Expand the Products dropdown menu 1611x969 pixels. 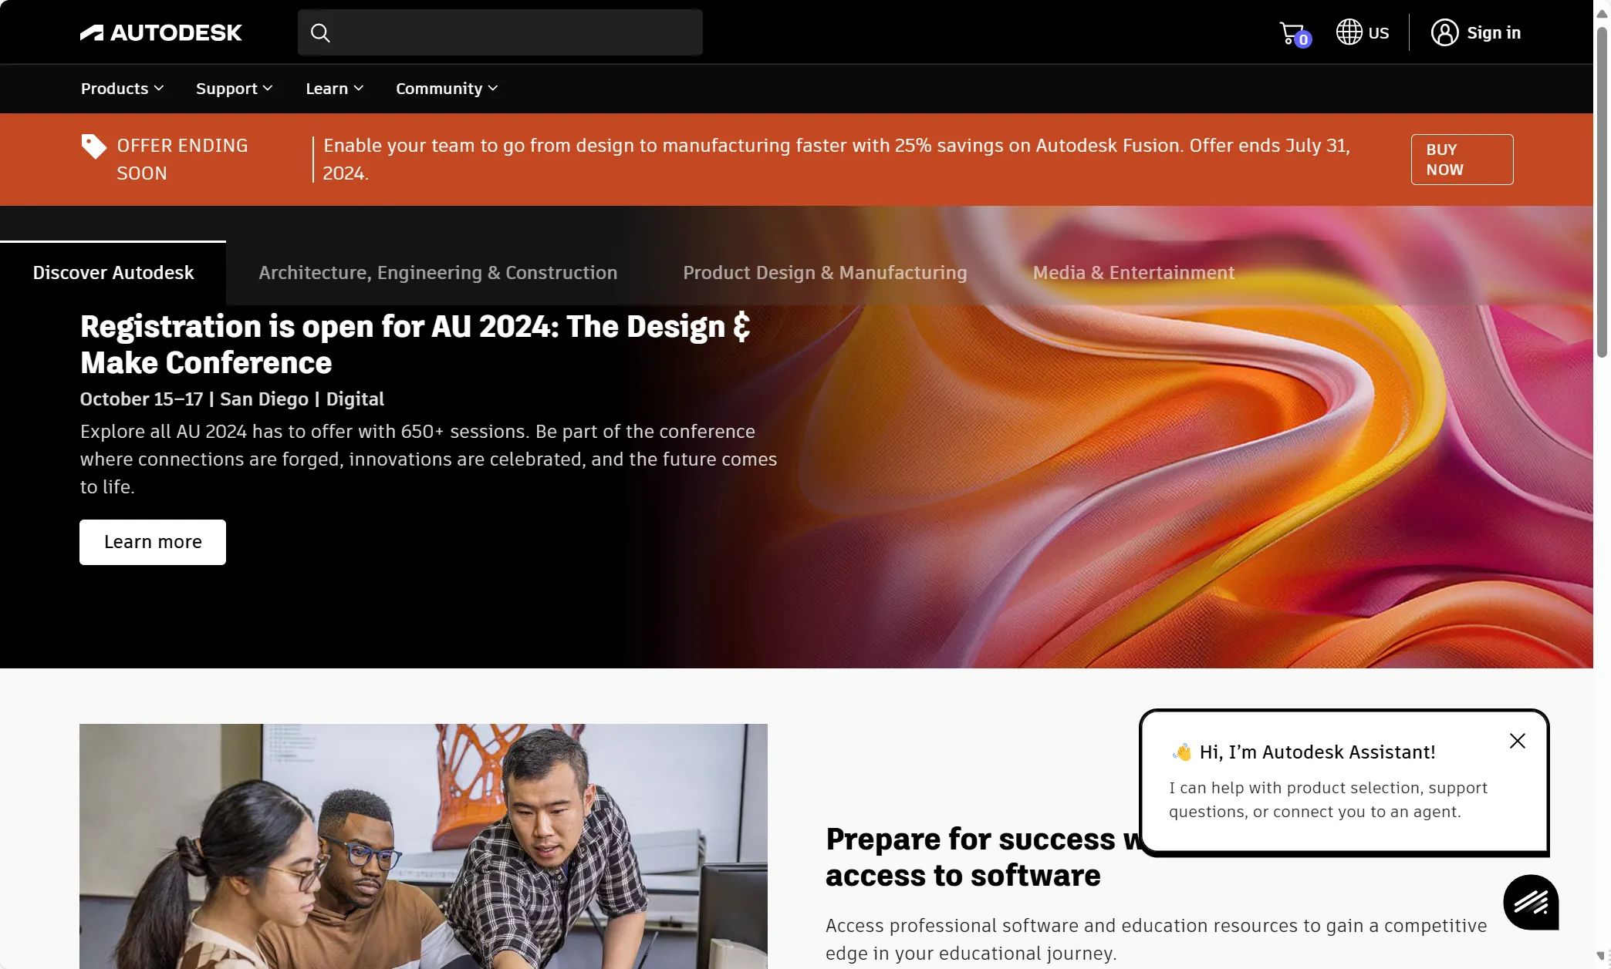(122, 89)
